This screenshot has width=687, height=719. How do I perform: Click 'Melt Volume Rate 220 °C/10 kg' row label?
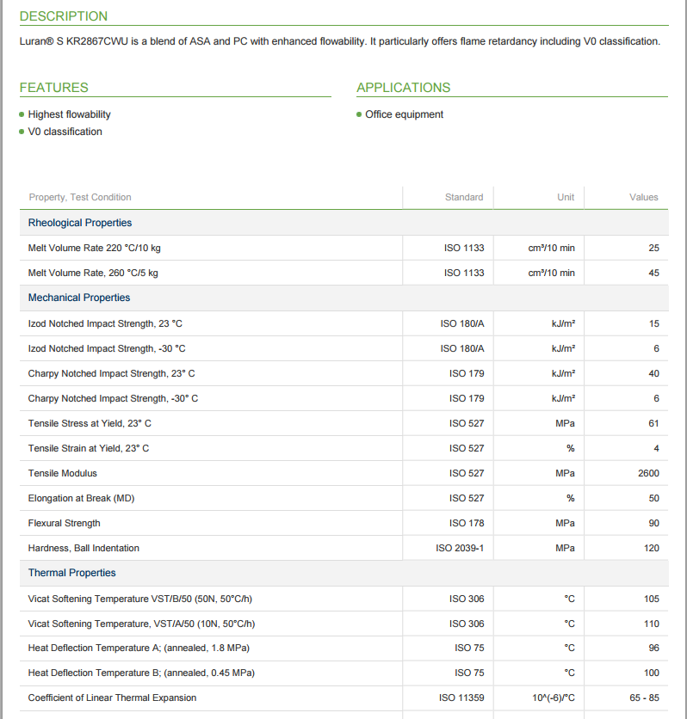(94, 248)
